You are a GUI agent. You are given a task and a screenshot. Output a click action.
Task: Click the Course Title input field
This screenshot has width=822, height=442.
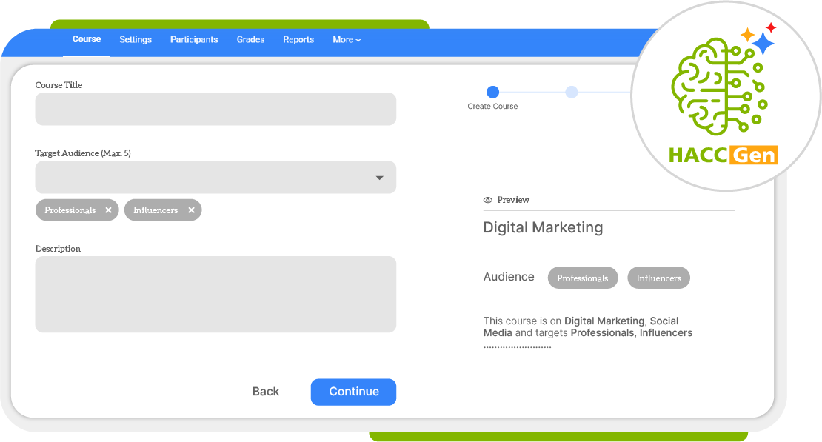215,109
